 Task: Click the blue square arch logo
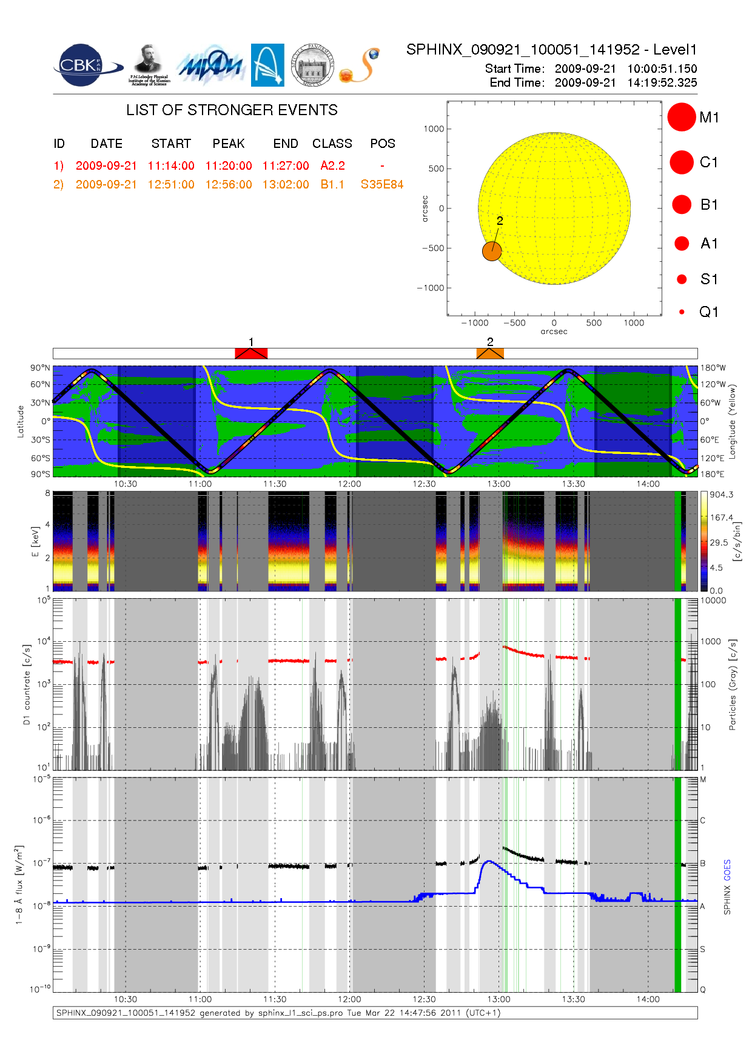click(267, 65)
